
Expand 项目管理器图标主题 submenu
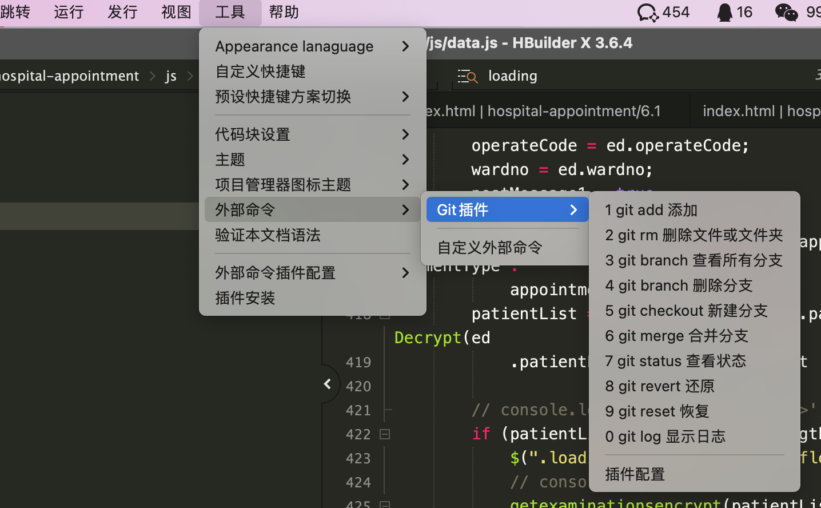pyautogui.click(x=313, y=185)
